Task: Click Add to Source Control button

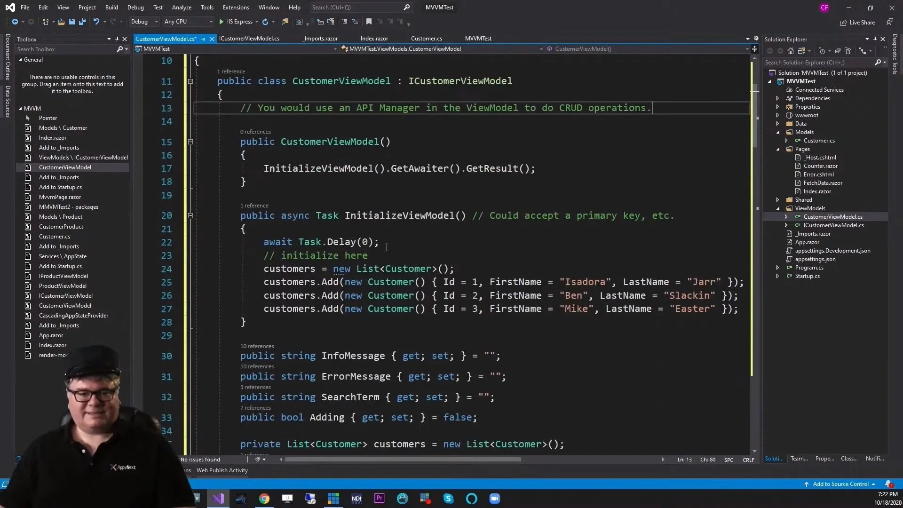Action: (840, 484)
